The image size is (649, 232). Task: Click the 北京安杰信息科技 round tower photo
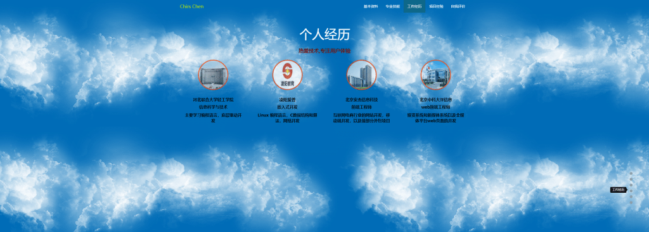tap(361, 75)
